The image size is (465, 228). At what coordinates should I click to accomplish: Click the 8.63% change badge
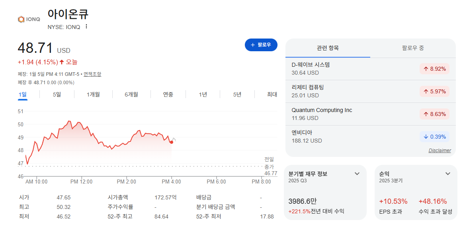pos(434,114)
